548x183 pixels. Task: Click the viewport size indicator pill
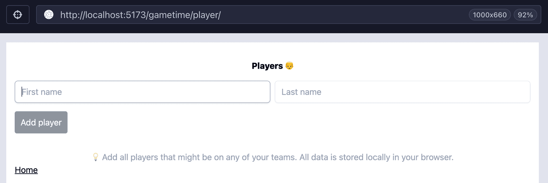point(489,15)
